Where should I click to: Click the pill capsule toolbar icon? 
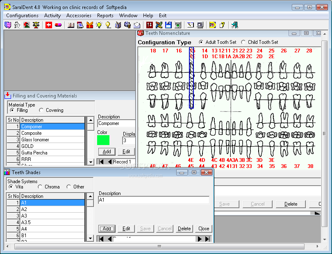(58, 25)
